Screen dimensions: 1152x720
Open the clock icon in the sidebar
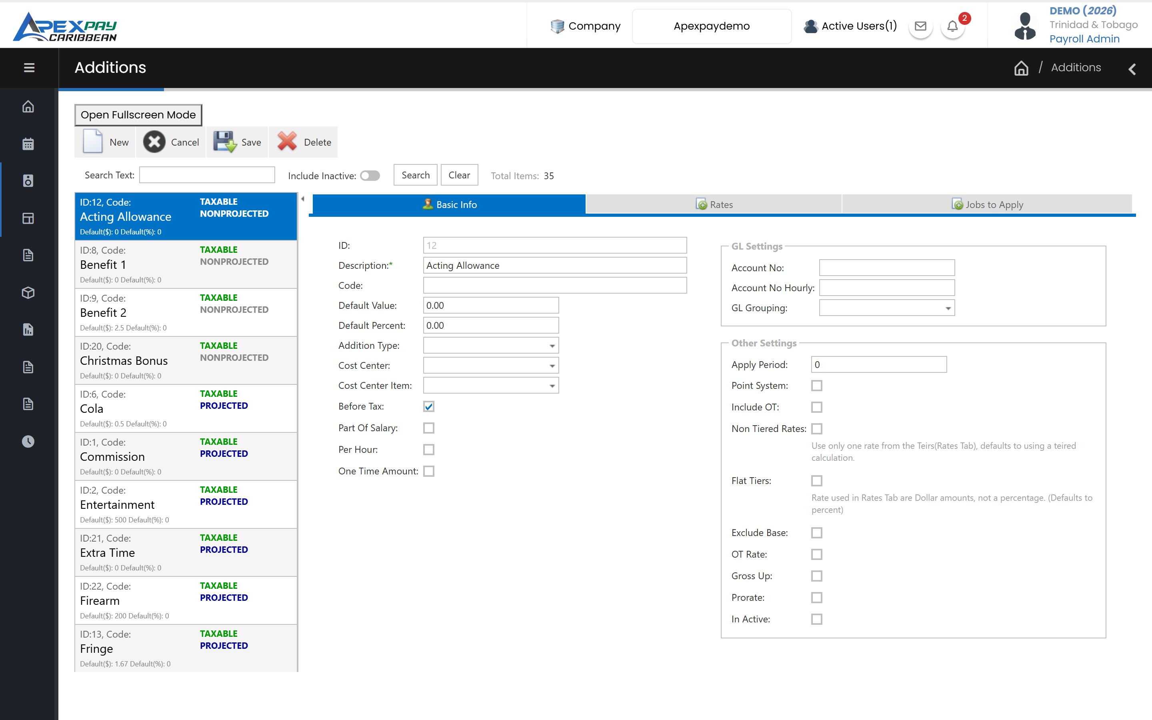point(28,441)
